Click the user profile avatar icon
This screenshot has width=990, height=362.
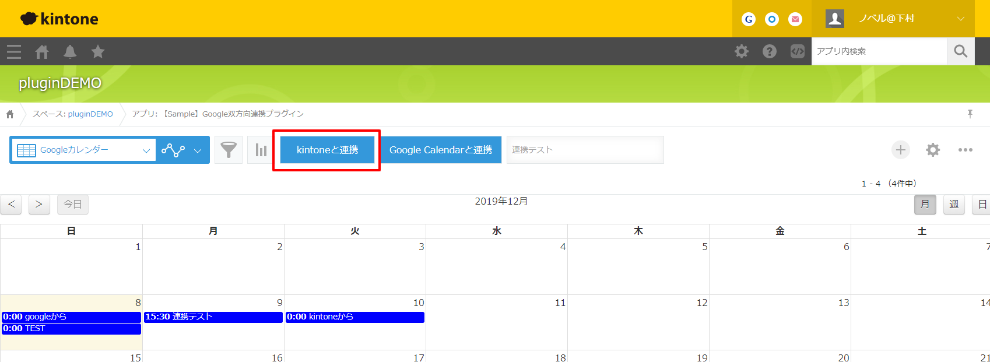coord(835,19)
